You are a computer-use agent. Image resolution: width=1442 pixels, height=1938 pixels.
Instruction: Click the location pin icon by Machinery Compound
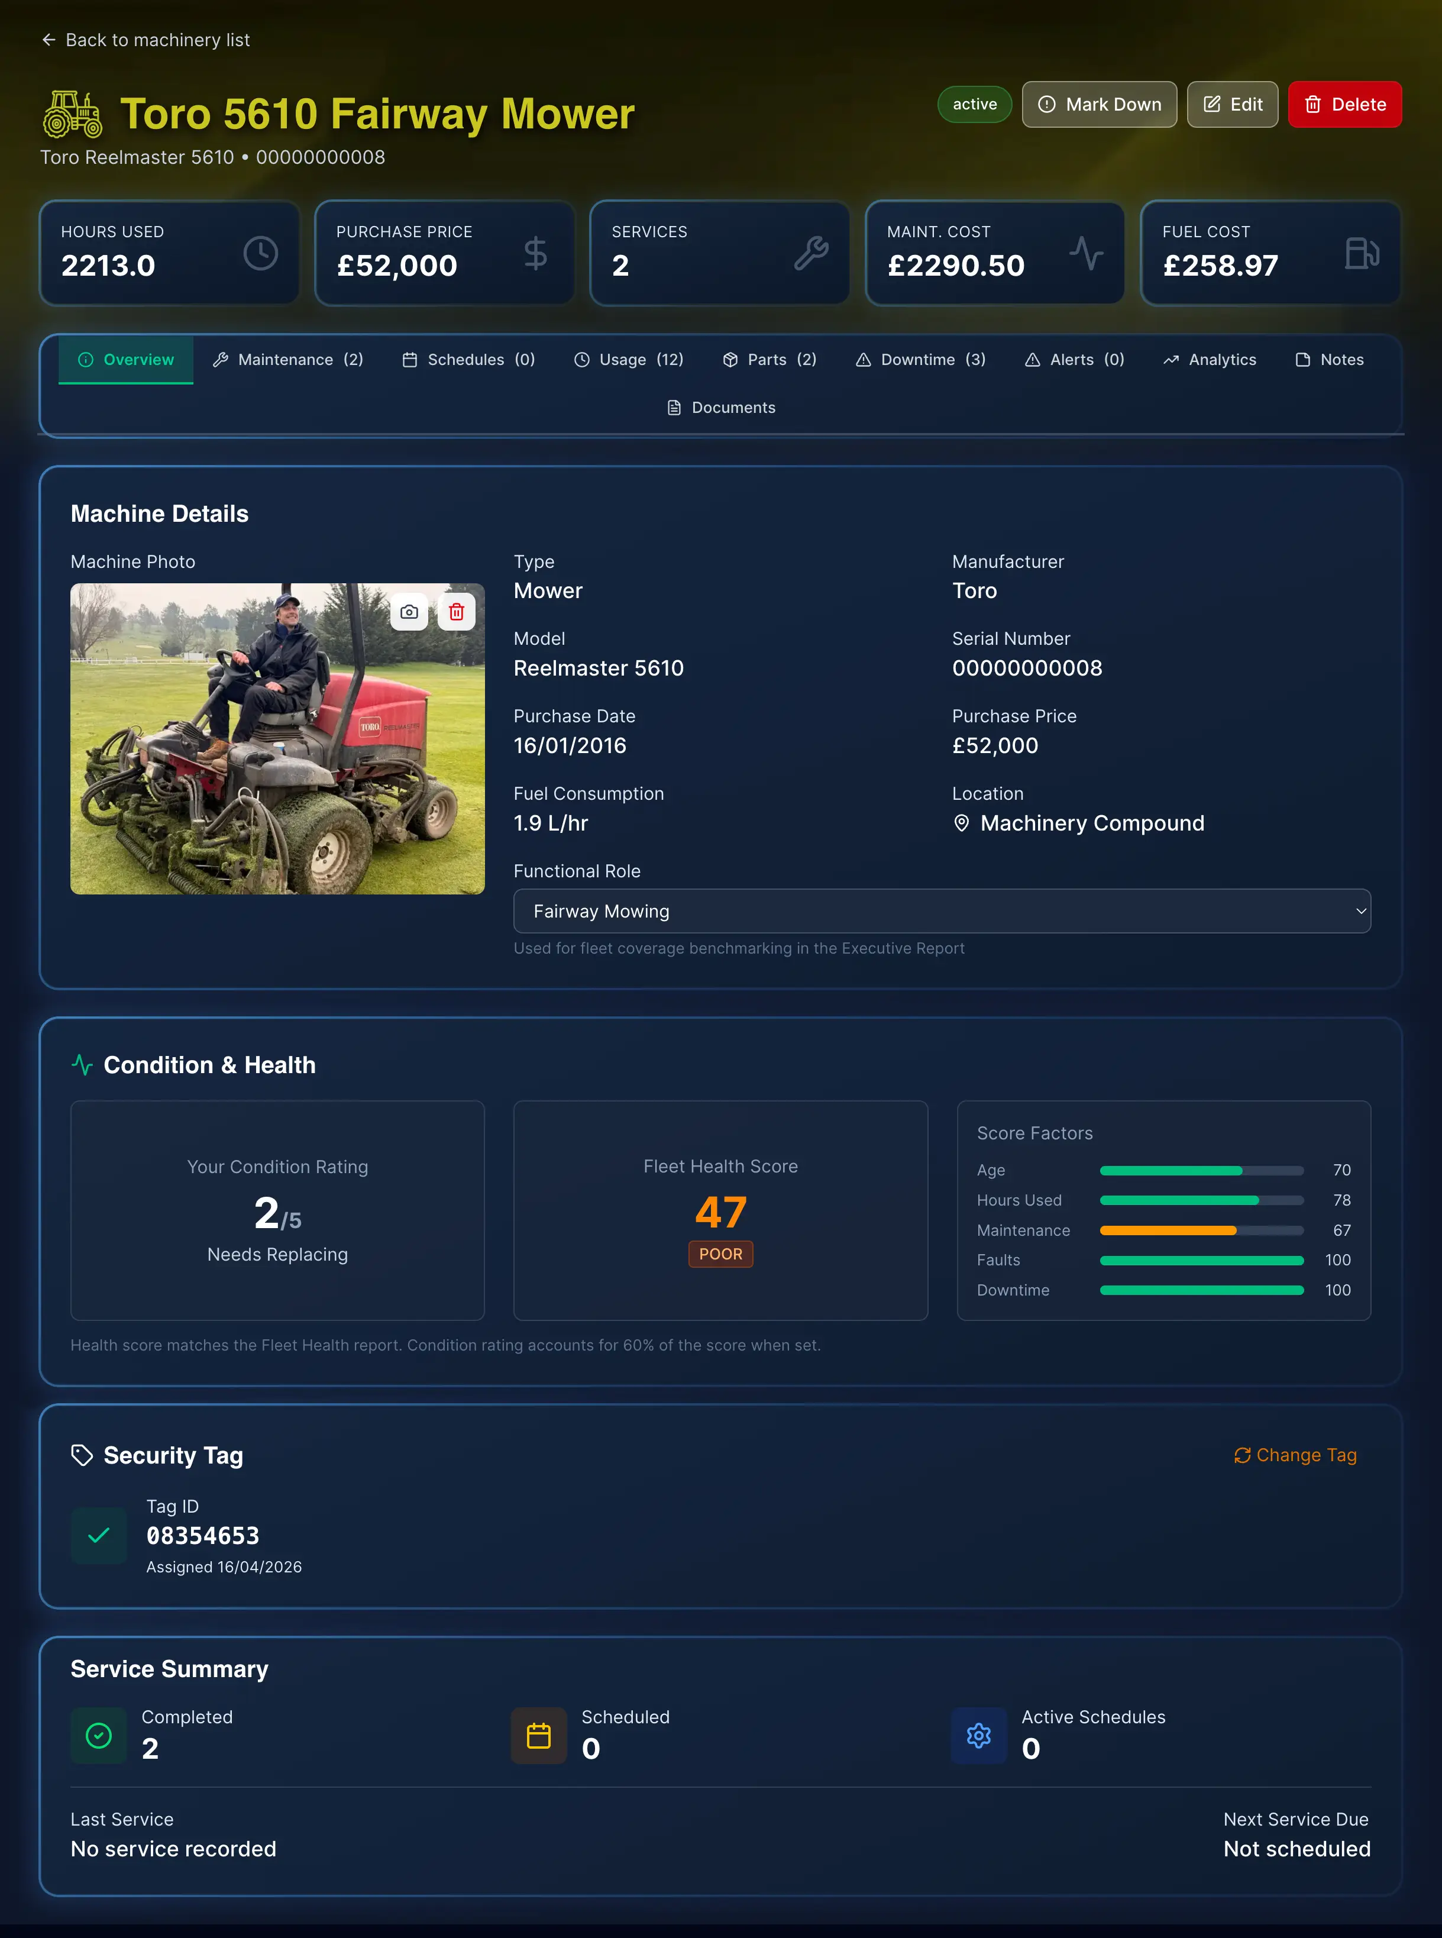(x=962, y=823)
